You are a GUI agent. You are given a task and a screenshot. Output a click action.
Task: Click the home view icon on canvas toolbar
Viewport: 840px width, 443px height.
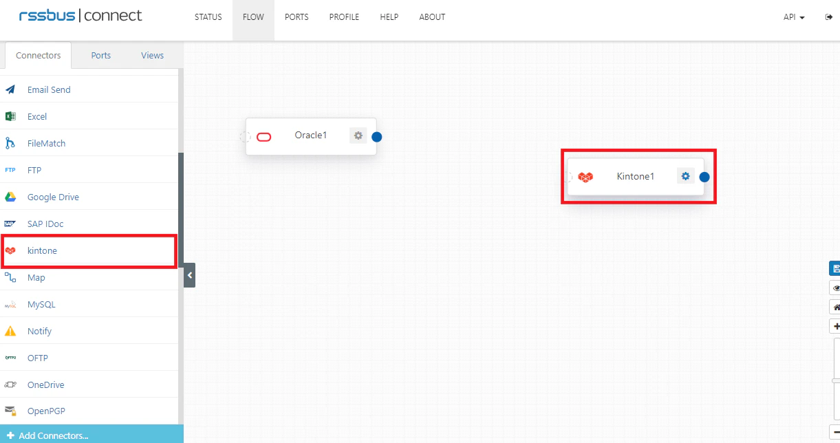tap(835, 307)
